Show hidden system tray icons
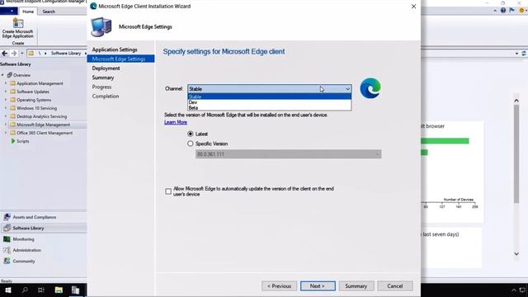This screenshot has height=297, width=528. pos(514,290)
